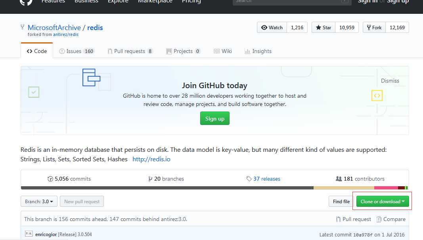Go to the Projects tab

click(183, 51)
